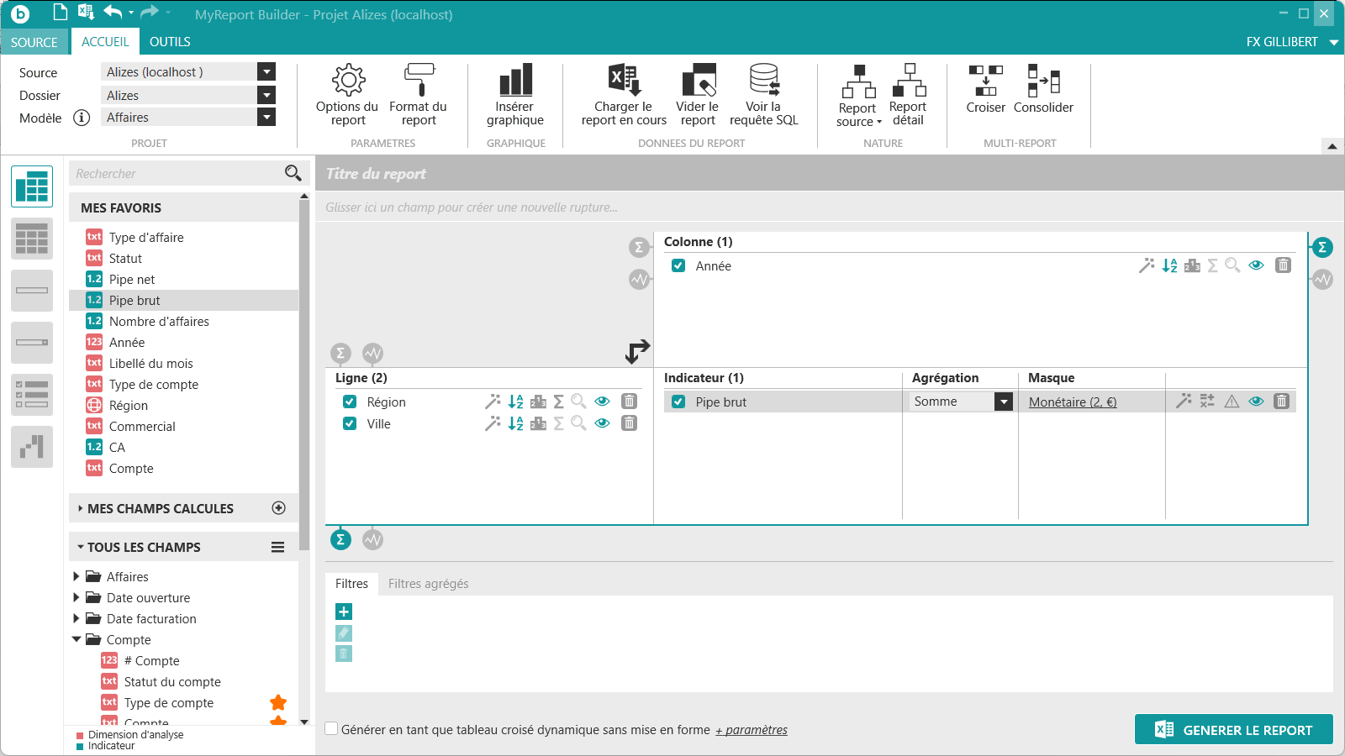Click Vider le report icon
The image size is (1345, 756).
698,81
